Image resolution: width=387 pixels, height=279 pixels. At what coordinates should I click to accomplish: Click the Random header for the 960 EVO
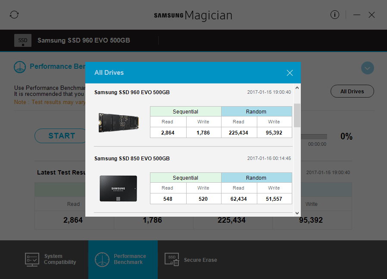[256, 111]
